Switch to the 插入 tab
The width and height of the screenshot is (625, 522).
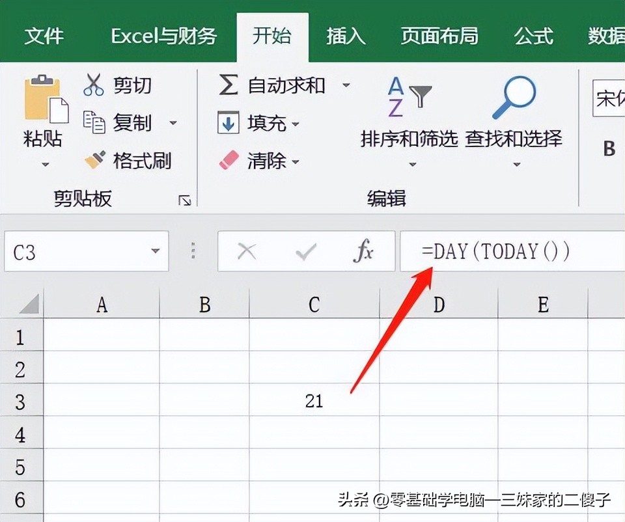coord(345,36)
